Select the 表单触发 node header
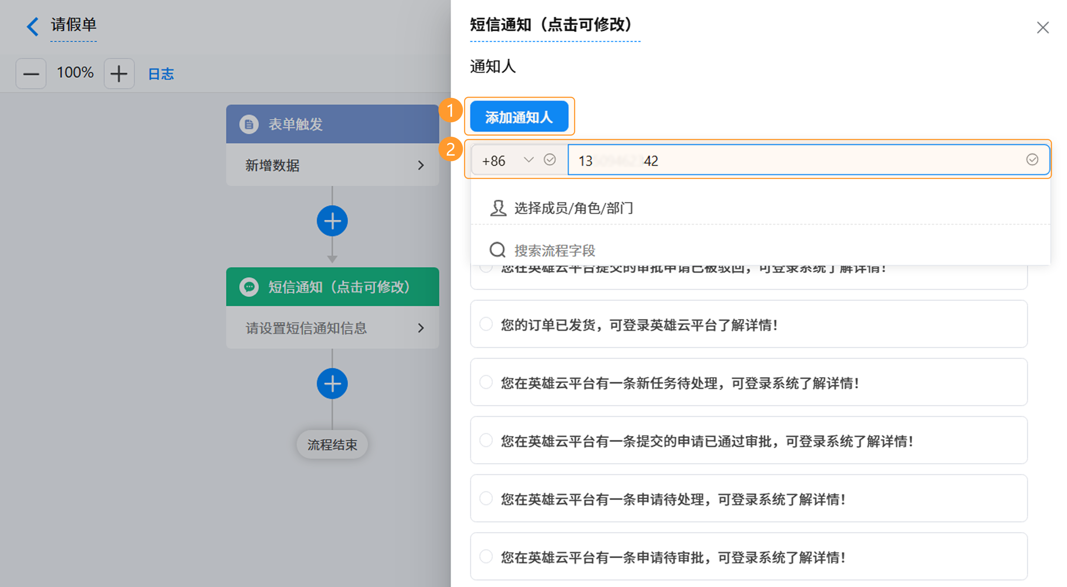This screenshot has height=587, width=1067. (x=333, y=124)
